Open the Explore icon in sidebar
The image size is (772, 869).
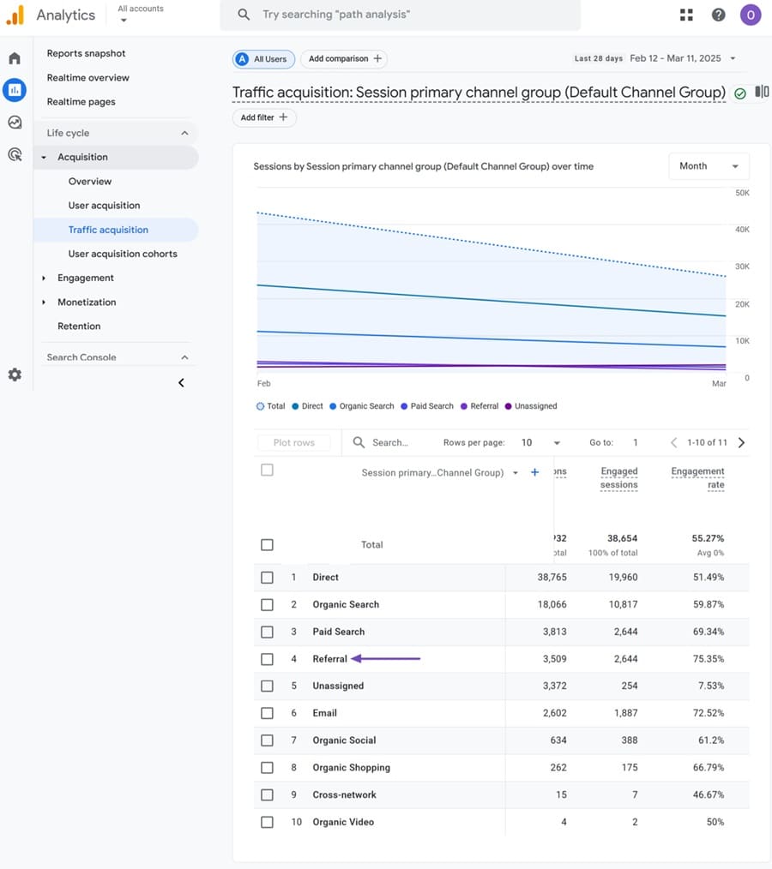[x=15, y=123]
